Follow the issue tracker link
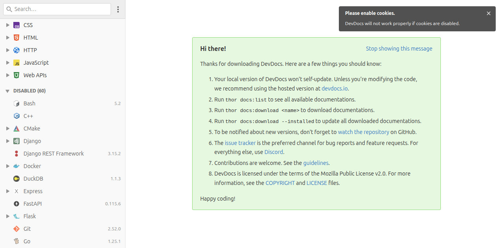Screen dimensions: 502x248 pos(240,143)
